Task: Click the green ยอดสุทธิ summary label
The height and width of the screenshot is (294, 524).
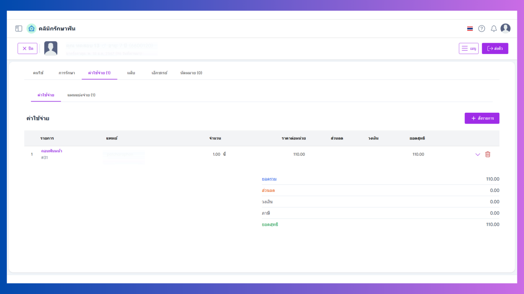Action: point(270,225)
